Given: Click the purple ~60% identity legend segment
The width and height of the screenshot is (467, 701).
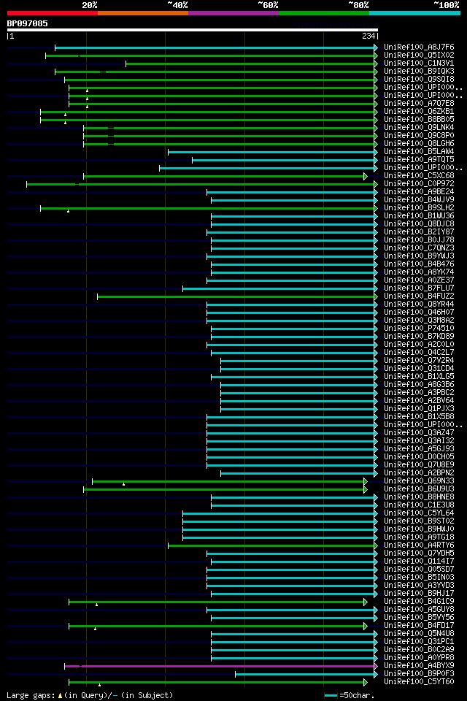Looking at the screenshot, I should 233,13.
